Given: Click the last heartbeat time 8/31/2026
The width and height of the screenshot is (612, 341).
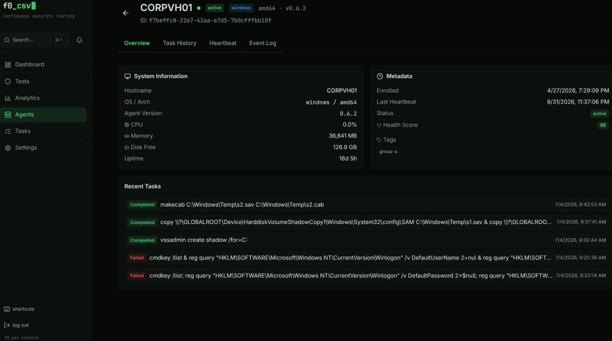Looking at the screenshot, I should point(578,102).
